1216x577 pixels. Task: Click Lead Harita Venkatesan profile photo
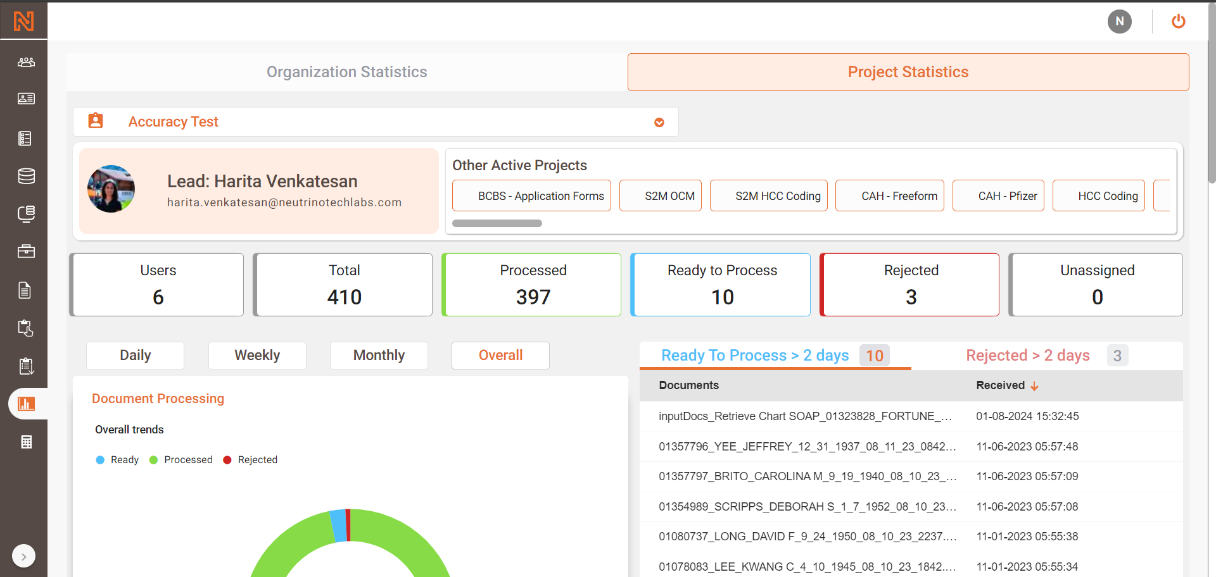[x=111, y=189]
